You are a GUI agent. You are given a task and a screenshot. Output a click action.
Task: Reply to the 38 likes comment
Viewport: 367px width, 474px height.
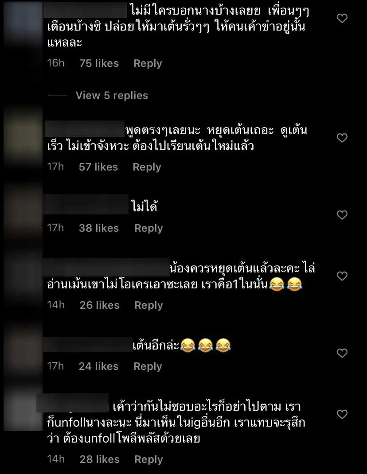tap(148, 228)
